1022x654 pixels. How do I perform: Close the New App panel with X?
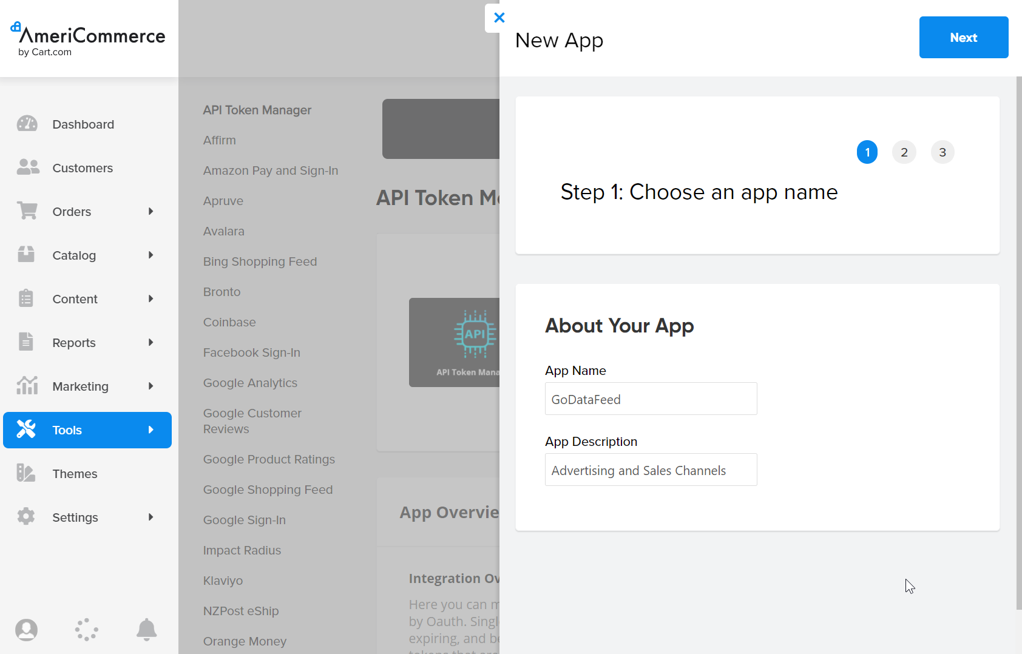point(499,18)
